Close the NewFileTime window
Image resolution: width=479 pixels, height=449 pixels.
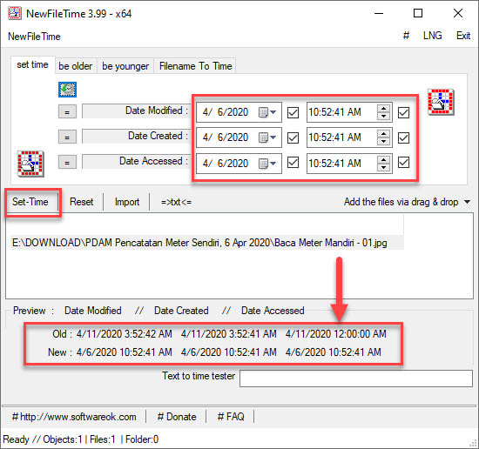(458, 13)
